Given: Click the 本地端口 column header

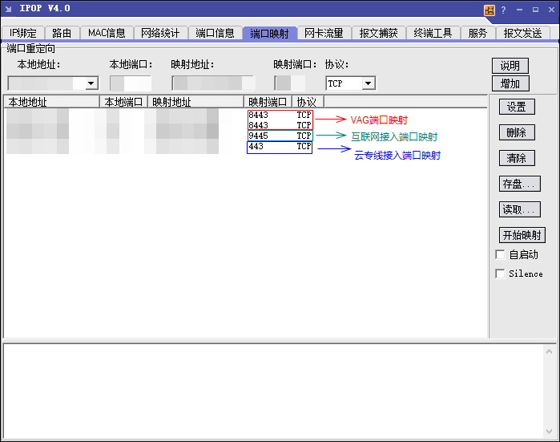Looking at the screenshot, I should 123,102.
